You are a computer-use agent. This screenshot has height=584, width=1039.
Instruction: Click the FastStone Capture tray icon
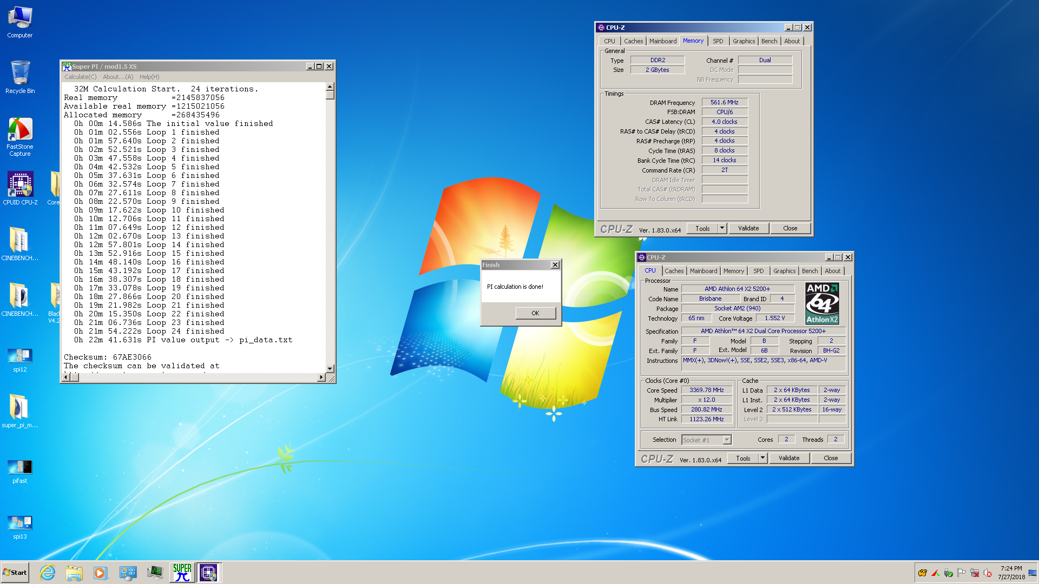(x=936, y=573)
